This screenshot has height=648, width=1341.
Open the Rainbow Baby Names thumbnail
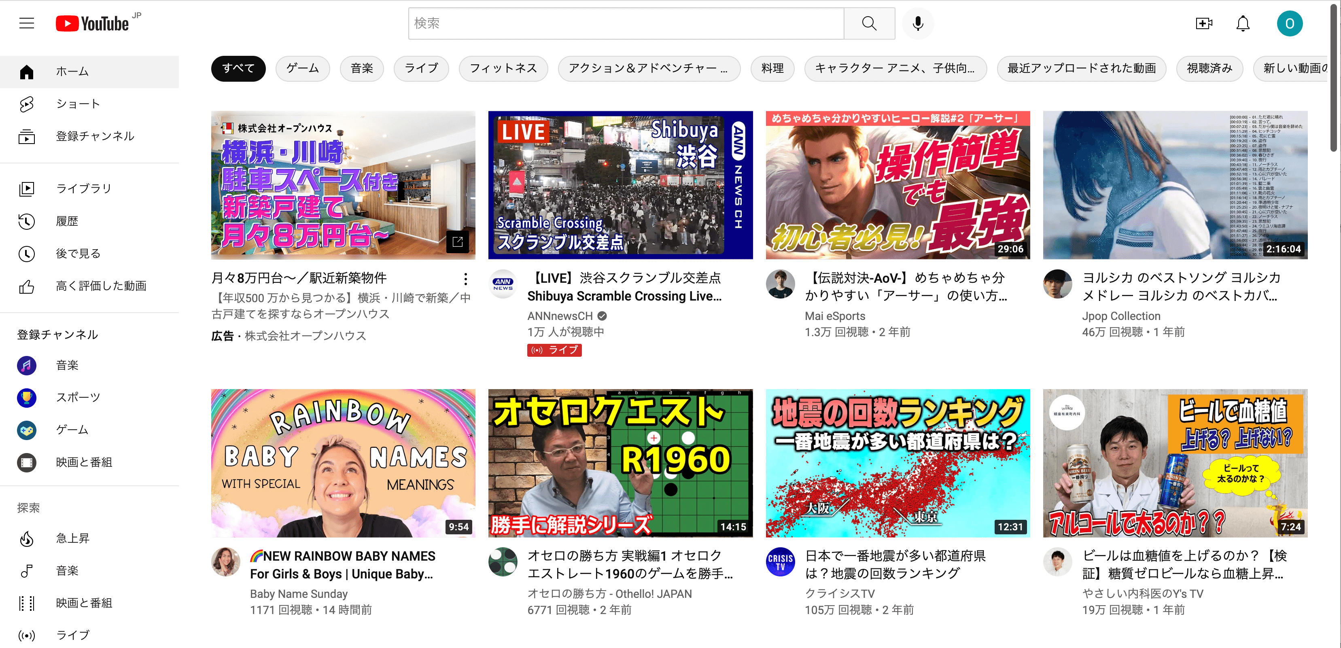coord(343,463)
